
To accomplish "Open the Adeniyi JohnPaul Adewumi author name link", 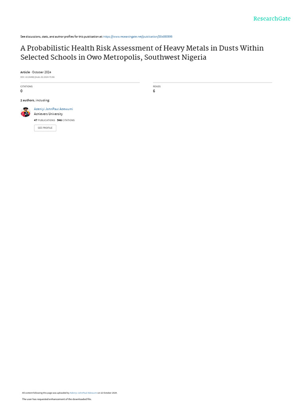I will point(53,109).
